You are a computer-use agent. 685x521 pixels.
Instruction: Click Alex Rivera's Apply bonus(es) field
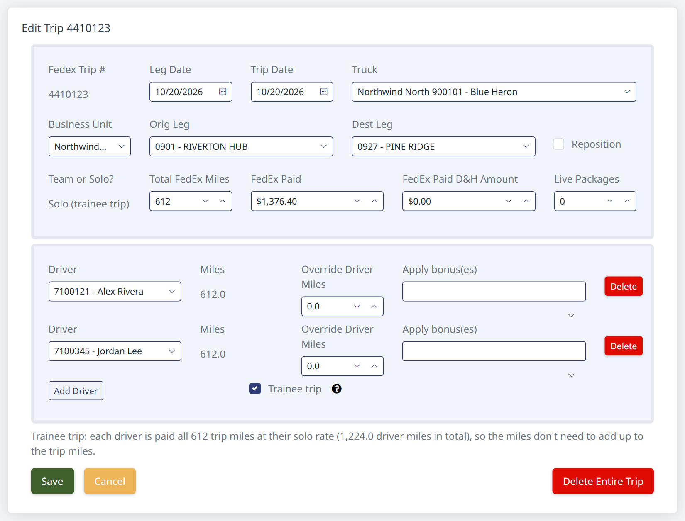[494, 292]
